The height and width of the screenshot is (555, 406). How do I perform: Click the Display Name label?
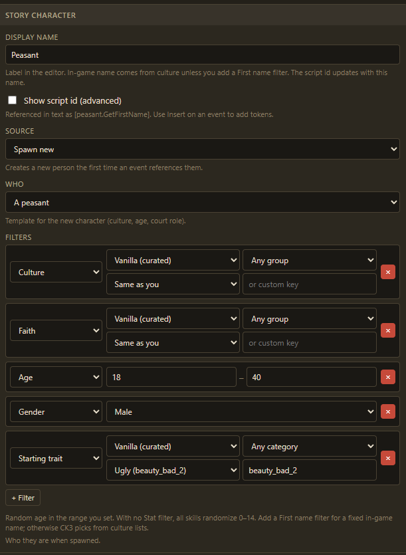[x=32, y=37]
